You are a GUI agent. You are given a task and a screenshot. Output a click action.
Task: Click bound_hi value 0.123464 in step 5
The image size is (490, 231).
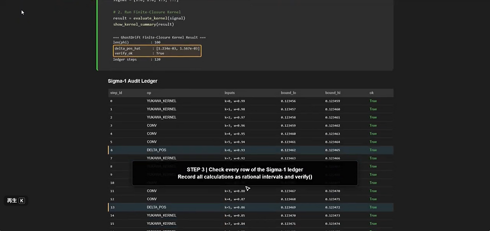pos(332,142)
